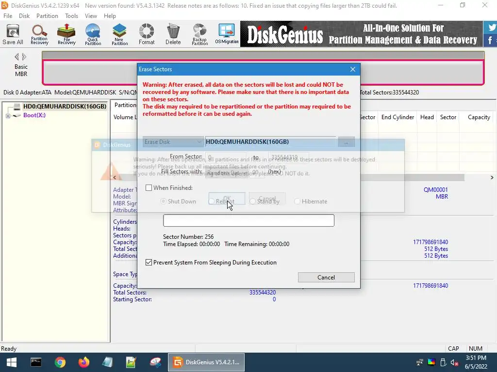Image resolution: width=497 pixels, height=372 pixels.
Task: Open Fill Sectors with dropdown
Action: coord(227,173)
